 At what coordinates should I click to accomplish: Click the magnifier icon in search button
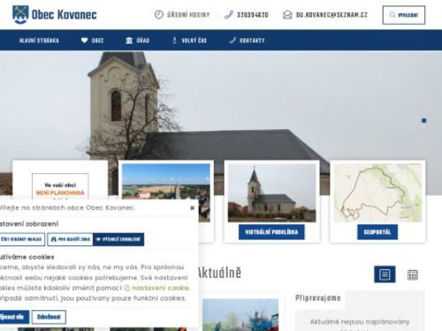(x=392, y=15)
